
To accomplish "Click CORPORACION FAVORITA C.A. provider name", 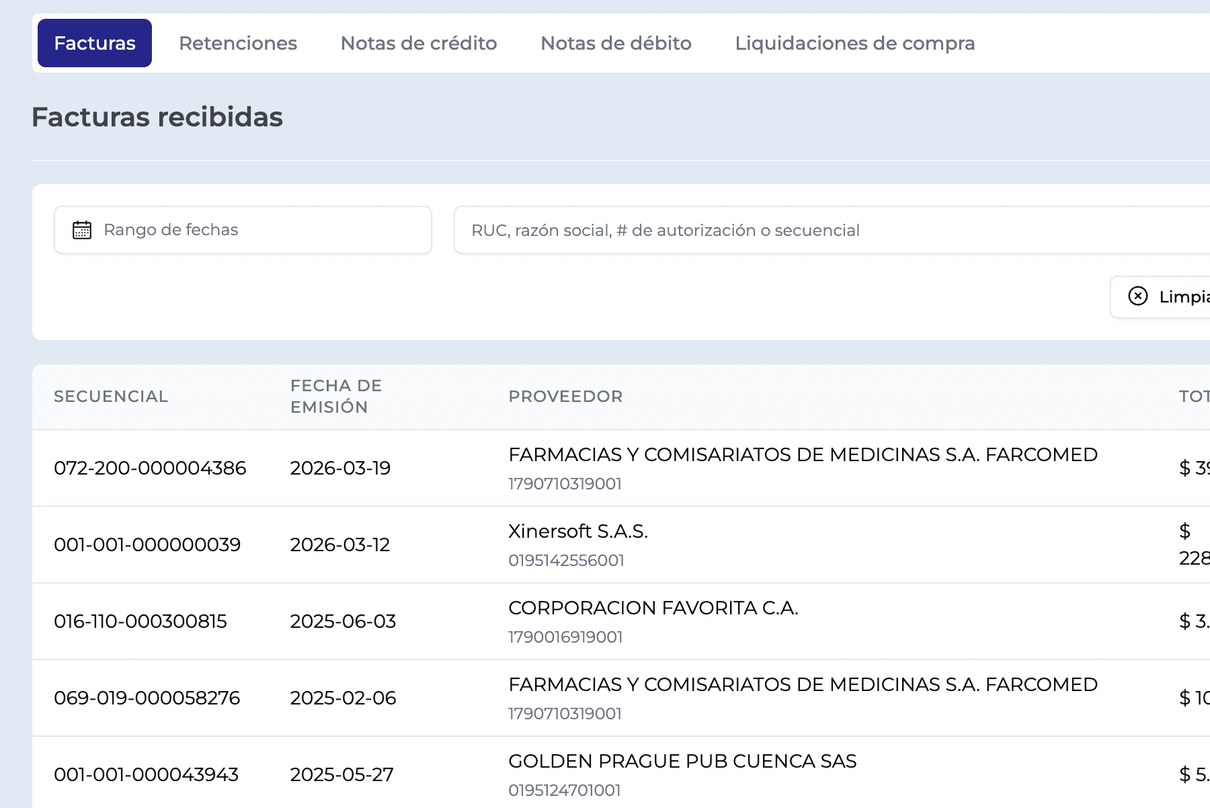I will click(x=653, y=608).
